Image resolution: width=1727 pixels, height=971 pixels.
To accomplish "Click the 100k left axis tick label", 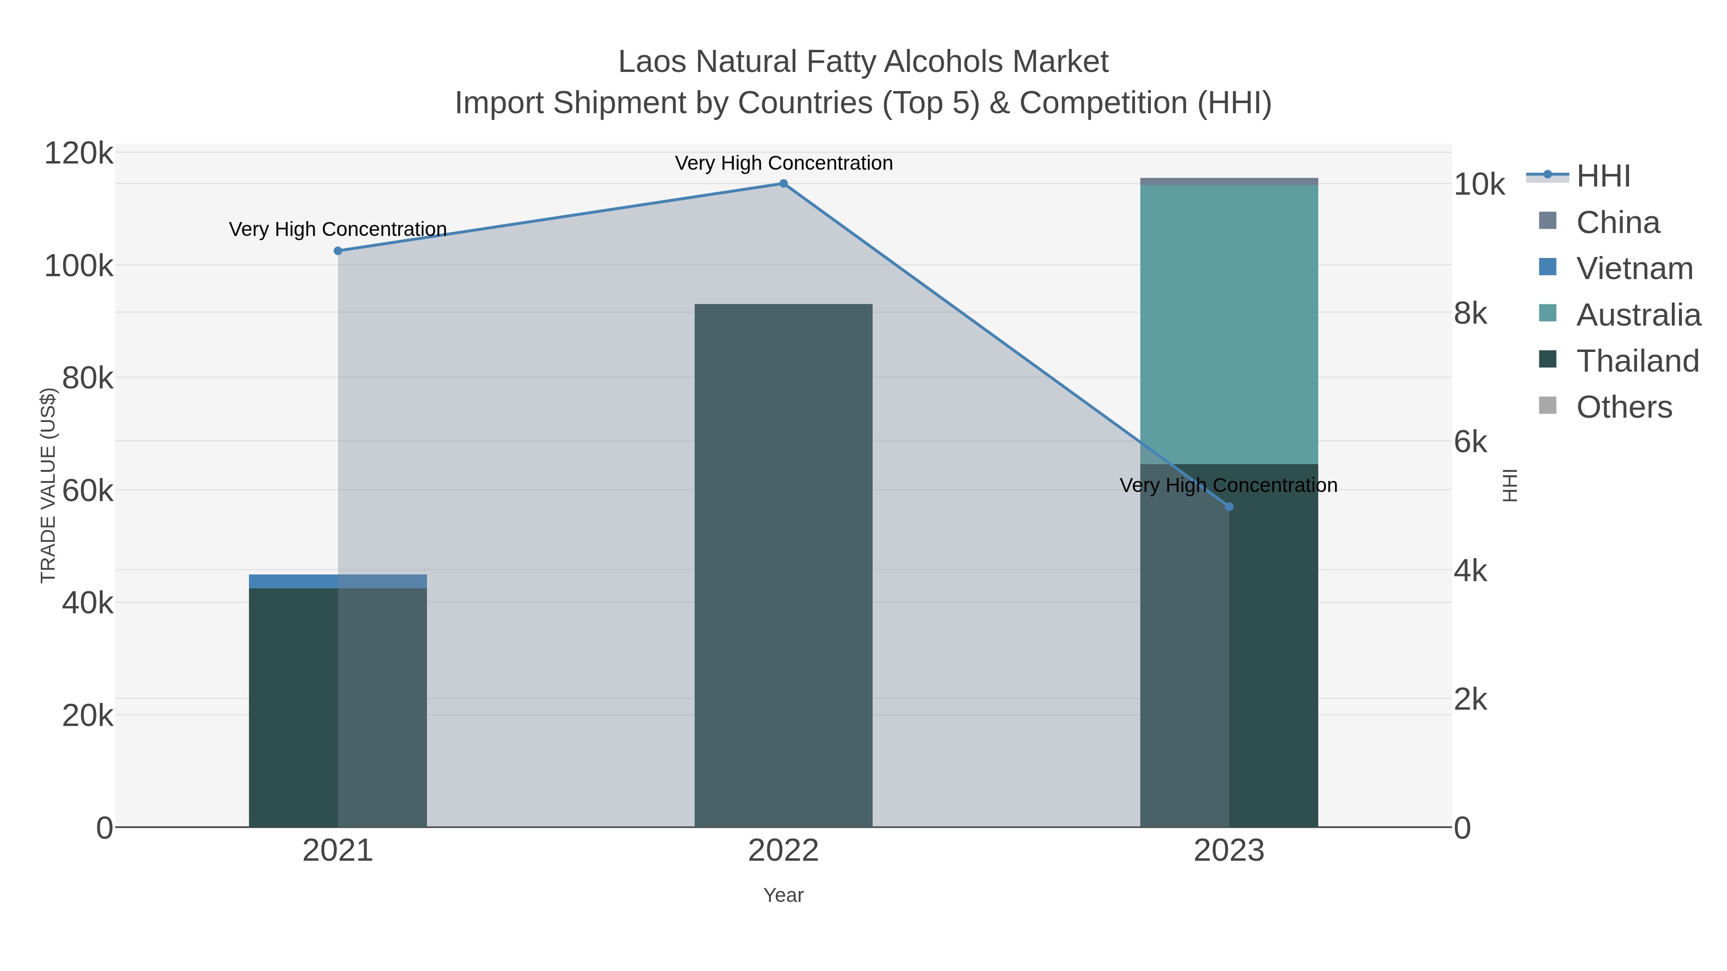I will 79,266.
